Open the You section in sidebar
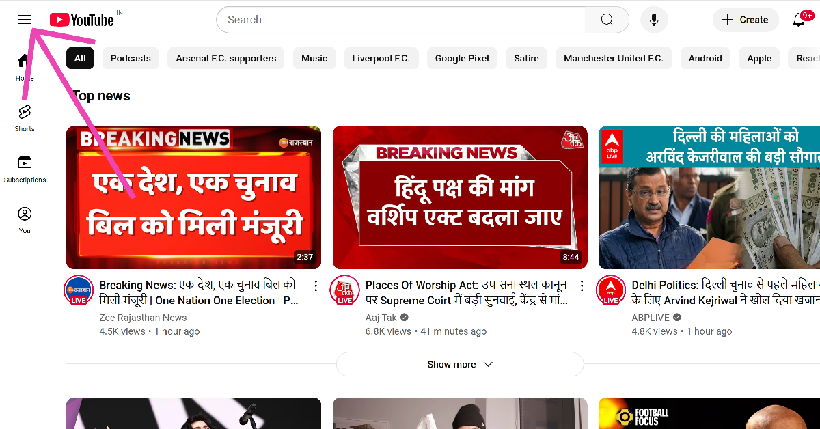Viewport: 820px width, 429px height. click(25, 220)
